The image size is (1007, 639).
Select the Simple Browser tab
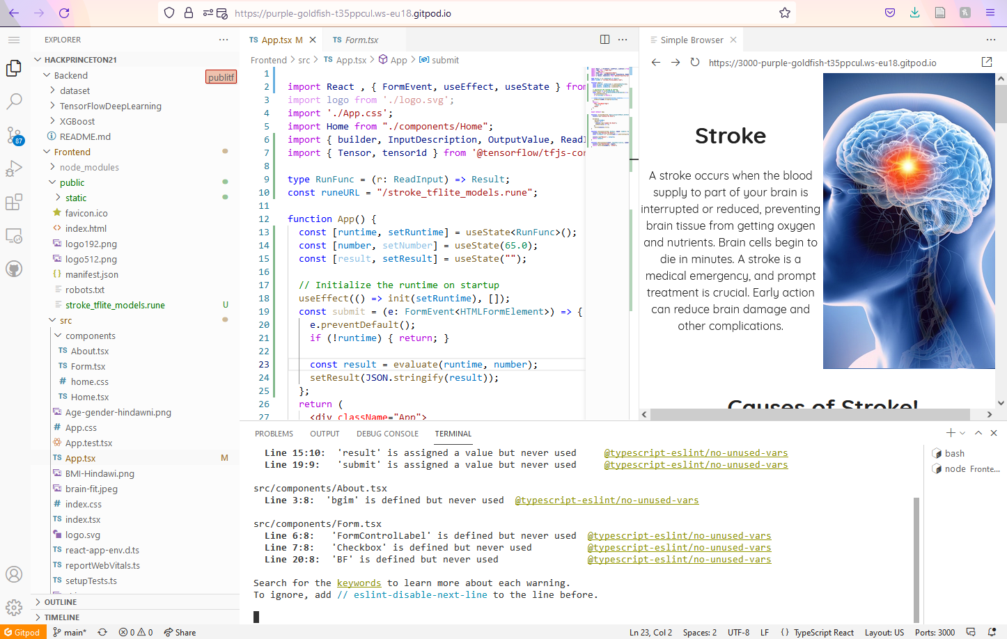point(692,40)
